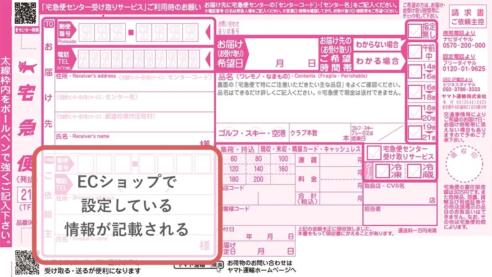This screenshot has height=277, width=492.
Task: Select size 60 in the size table
Action: pyautogui.click(x=234, y=159)
